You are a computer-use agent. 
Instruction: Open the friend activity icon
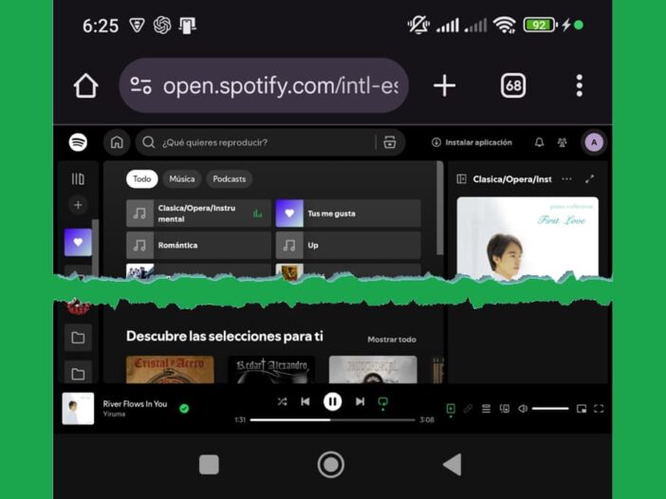(x=562, y=142)
